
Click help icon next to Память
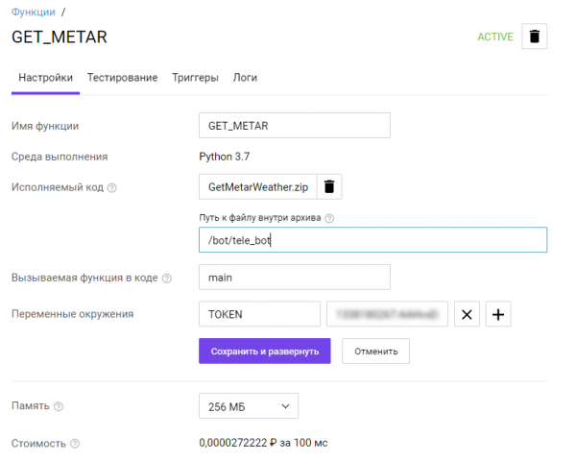click(60, 407)
